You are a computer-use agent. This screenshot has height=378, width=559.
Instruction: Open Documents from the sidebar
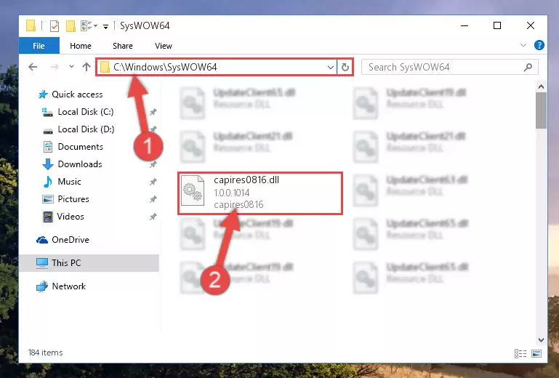[80, 147]
